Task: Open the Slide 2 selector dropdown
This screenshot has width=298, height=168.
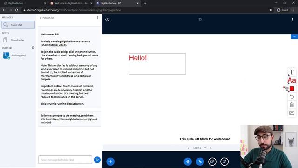Action: (x=199, y=148)
